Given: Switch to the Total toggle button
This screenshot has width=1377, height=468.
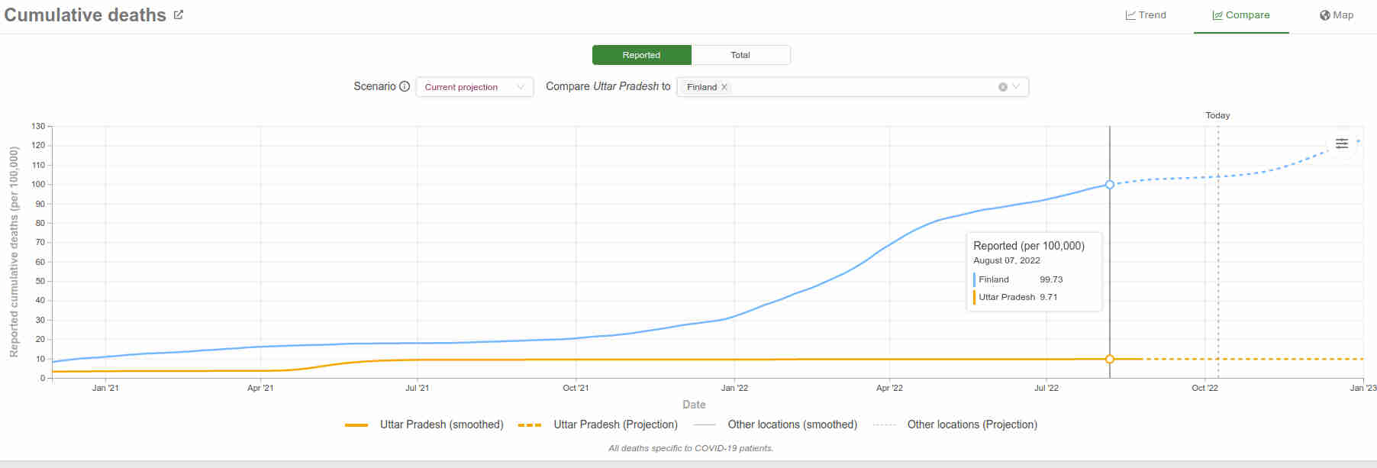Looking at the screenshot, I should [x=740, y=55].
